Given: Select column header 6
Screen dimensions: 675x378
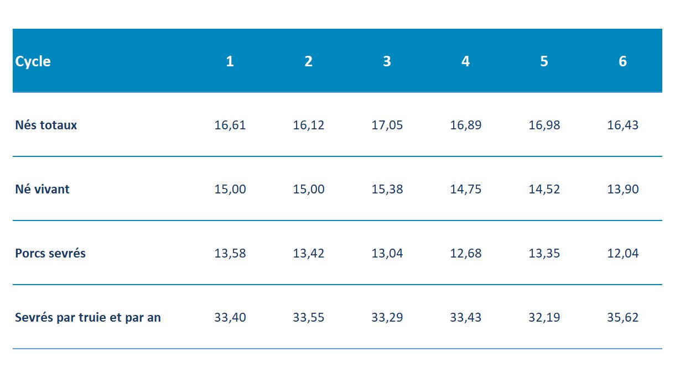Looking at the screenshot, I should pyautogui.click(x=622, y=61).
